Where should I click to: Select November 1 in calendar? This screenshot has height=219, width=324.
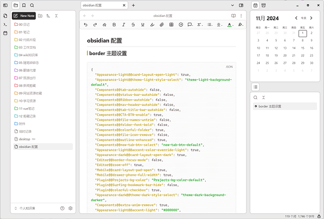(302, 33)
